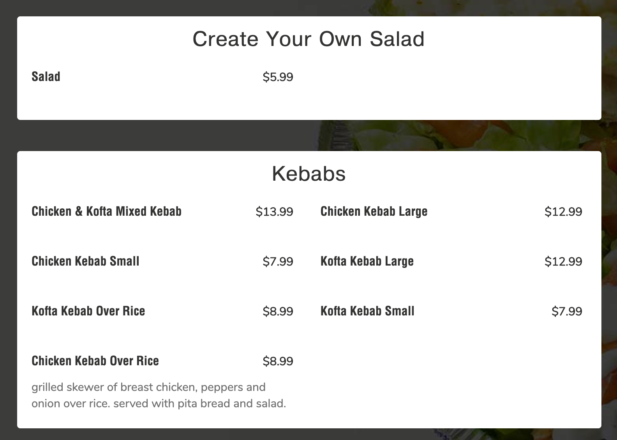
Task: Select the Salad menu item
Action: click(46, 77)
